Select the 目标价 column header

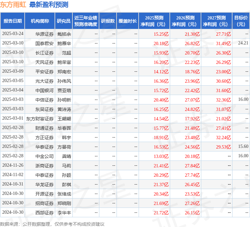tap(241, 21)
